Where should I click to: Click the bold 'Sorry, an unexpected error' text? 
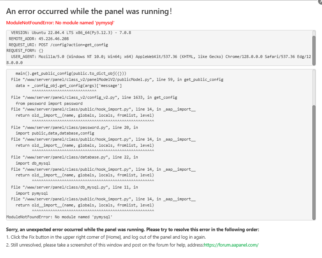click(132, 229)
